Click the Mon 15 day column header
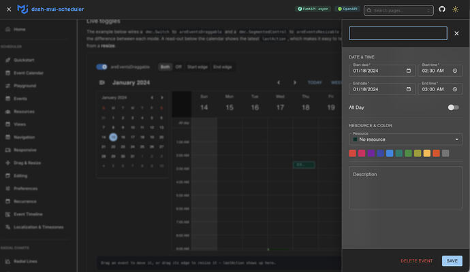Screen dimensions: 470x272 230,104
